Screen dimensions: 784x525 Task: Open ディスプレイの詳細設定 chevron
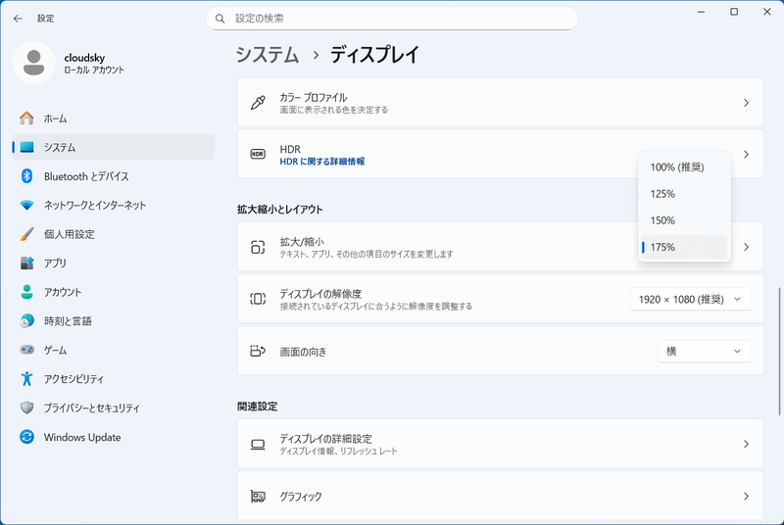746,444
